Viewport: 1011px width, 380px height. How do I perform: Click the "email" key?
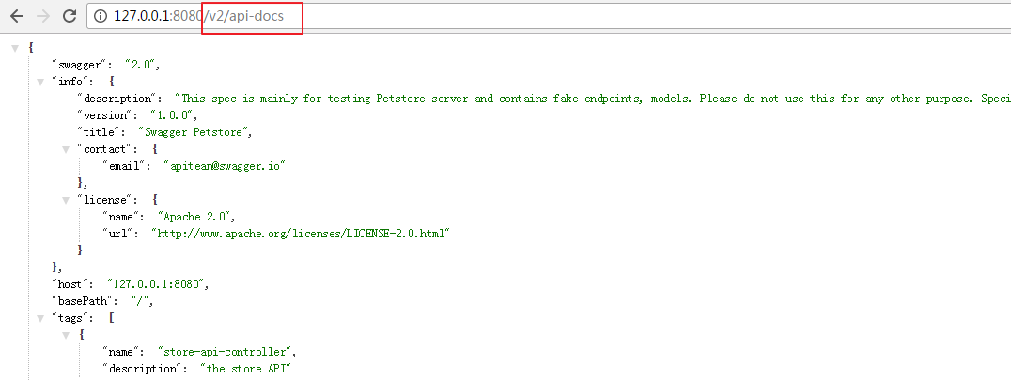coord(126,165)
